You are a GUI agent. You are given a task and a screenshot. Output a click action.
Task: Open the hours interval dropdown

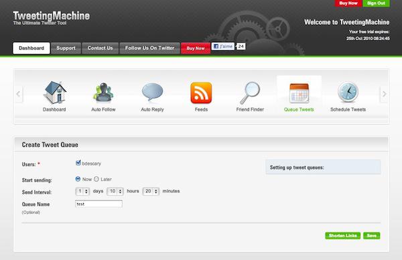point(115,191)
